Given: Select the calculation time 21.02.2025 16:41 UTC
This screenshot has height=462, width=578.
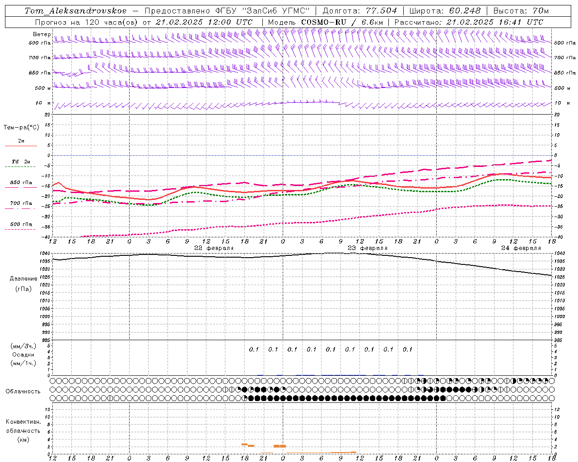Looking at the screenshot, I should coord(495,22).
